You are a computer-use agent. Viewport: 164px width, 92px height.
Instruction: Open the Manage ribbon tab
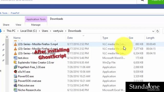tap(36, 25)
